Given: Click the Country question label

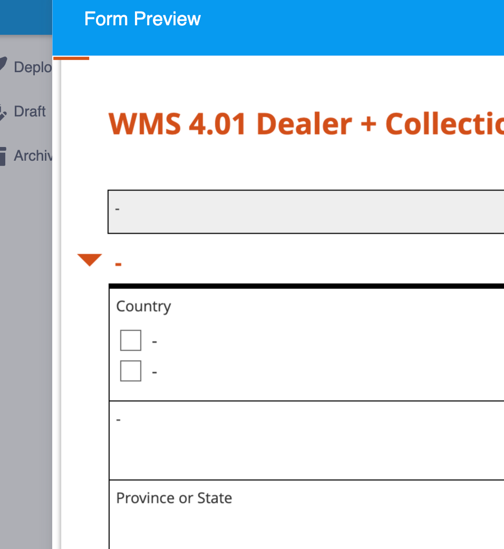Looking at the screenshot, I should 143,307.
